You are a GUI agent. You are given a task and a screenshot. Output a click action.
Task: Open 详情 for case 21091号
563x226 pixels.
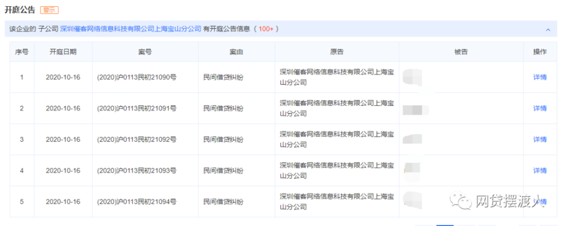(x=540, y=109)
